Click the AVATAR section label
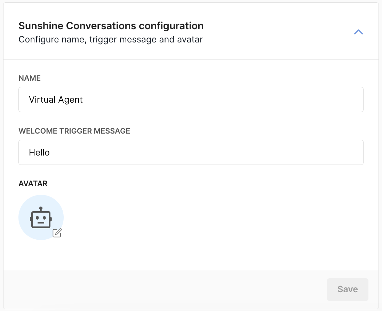Image resolution: width=382 pixels, height=311 pixels. pyautogui.click(x=33, y=184)
